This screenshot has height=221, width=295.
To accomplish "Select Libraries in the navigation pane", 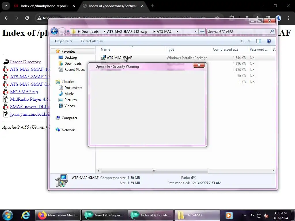I will click(x=68, y=82).
